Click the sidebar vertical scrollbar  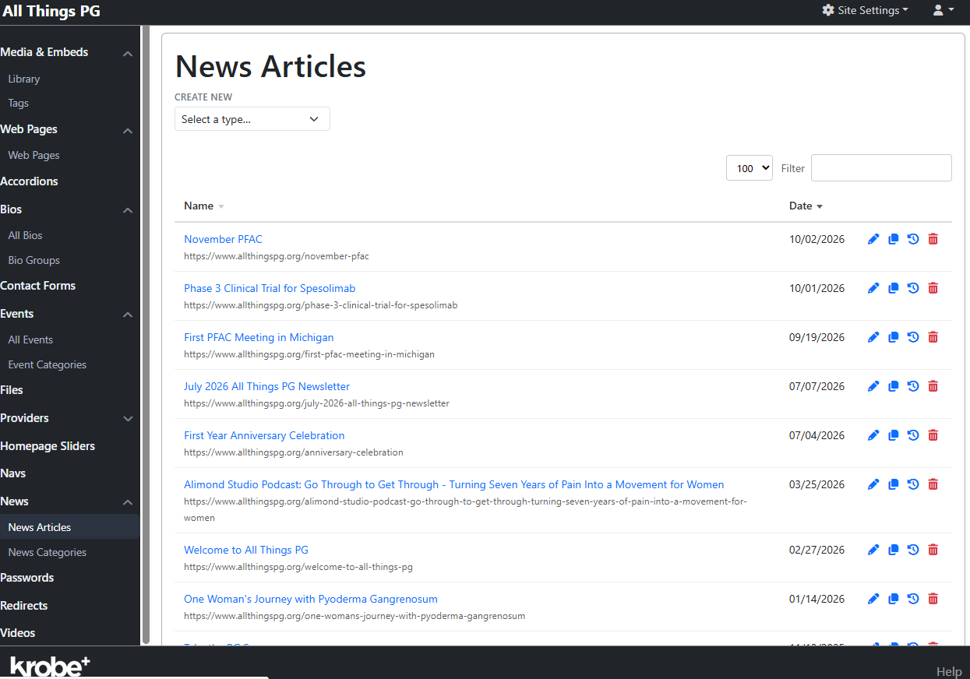pyautogui.click(x=145, y=335)
